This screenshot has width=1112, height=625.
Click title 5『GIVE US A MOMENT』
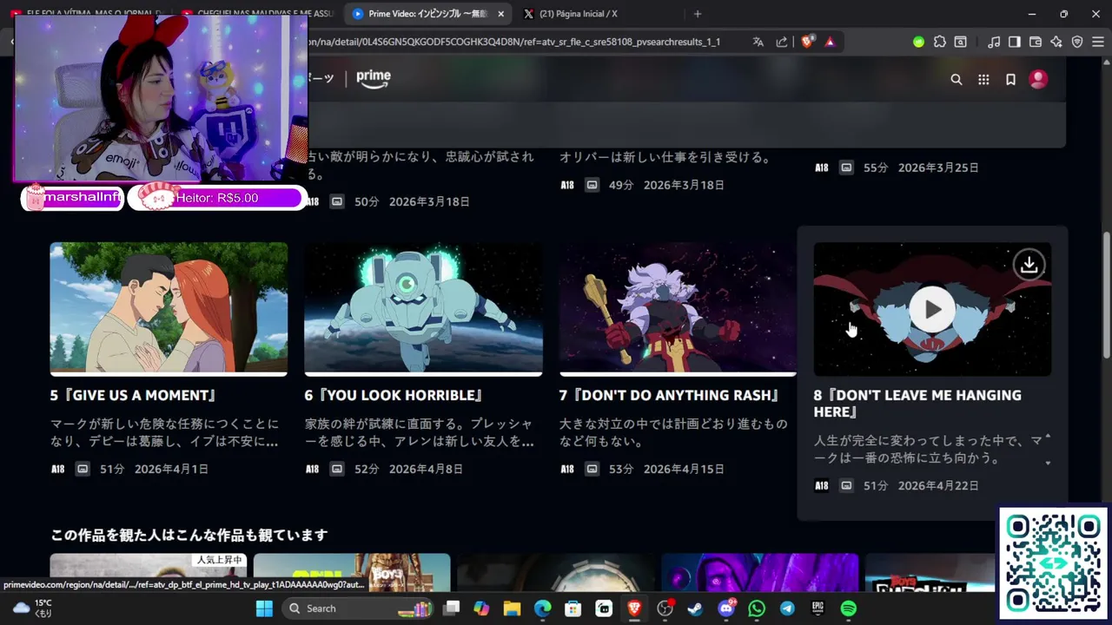(134, 395)
